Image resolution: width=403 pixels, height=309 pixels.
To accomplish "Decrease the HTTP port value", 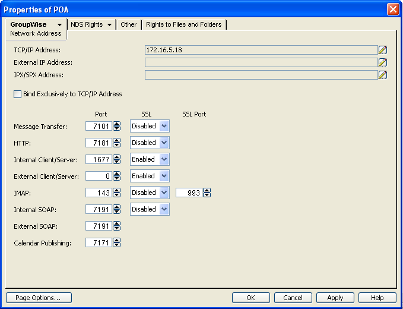I will (117, 145).
